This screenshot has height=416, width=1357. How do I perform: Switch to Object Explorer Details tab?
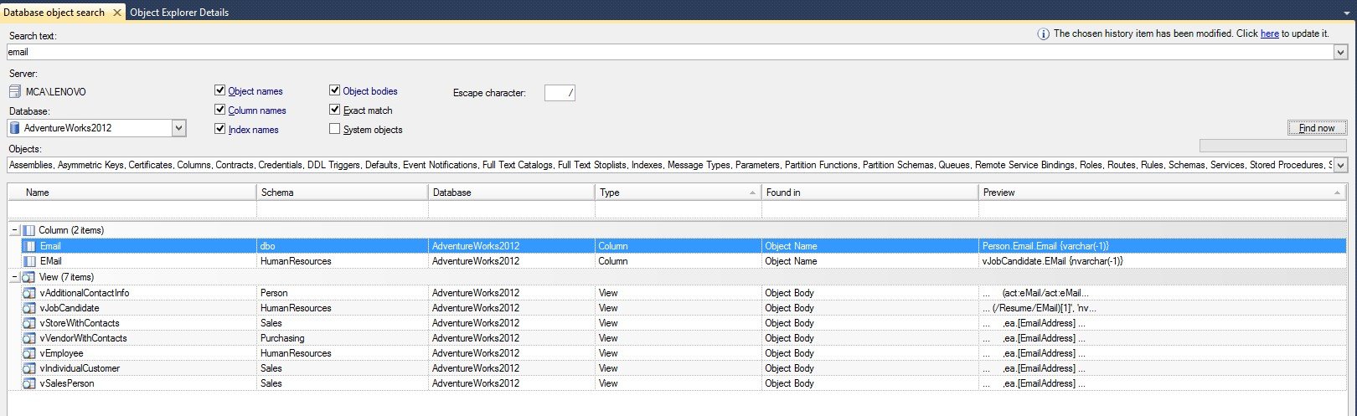click(x=179, y=13)
